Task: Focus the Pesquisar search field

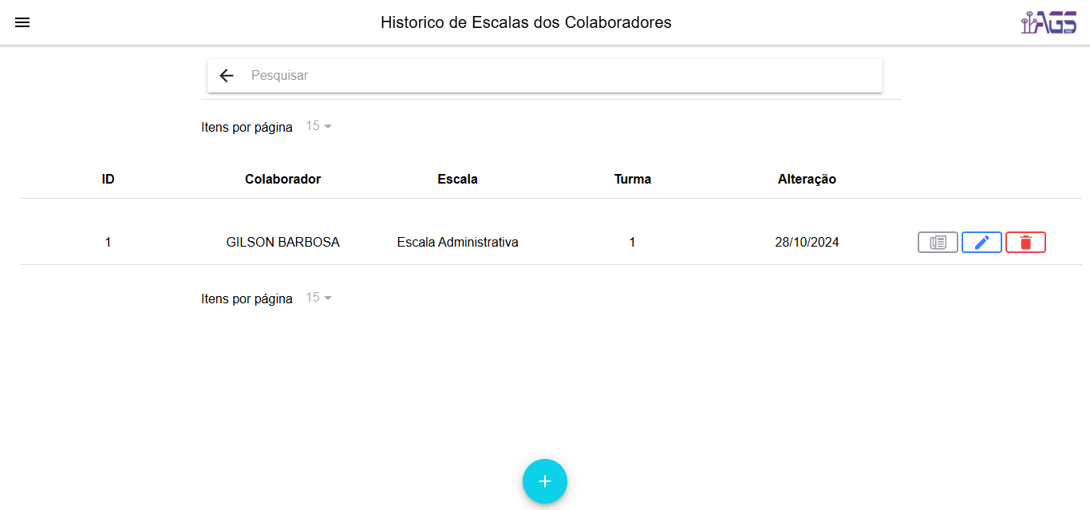Action: point(559,76)
